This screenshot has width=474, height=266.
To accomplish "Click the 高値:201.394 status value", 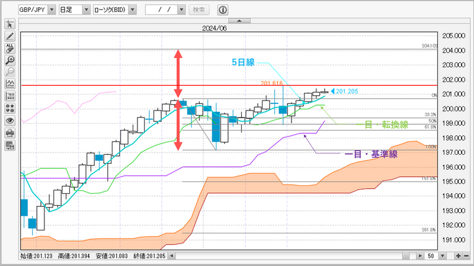I will 73,256.
